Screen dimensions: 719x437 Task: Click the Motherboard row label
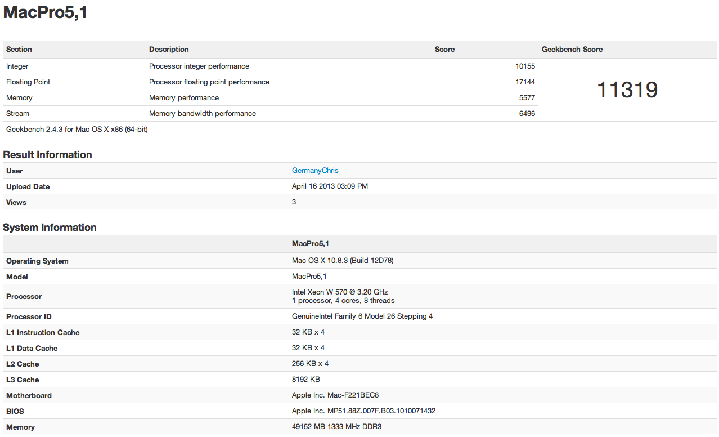(29, 395)
